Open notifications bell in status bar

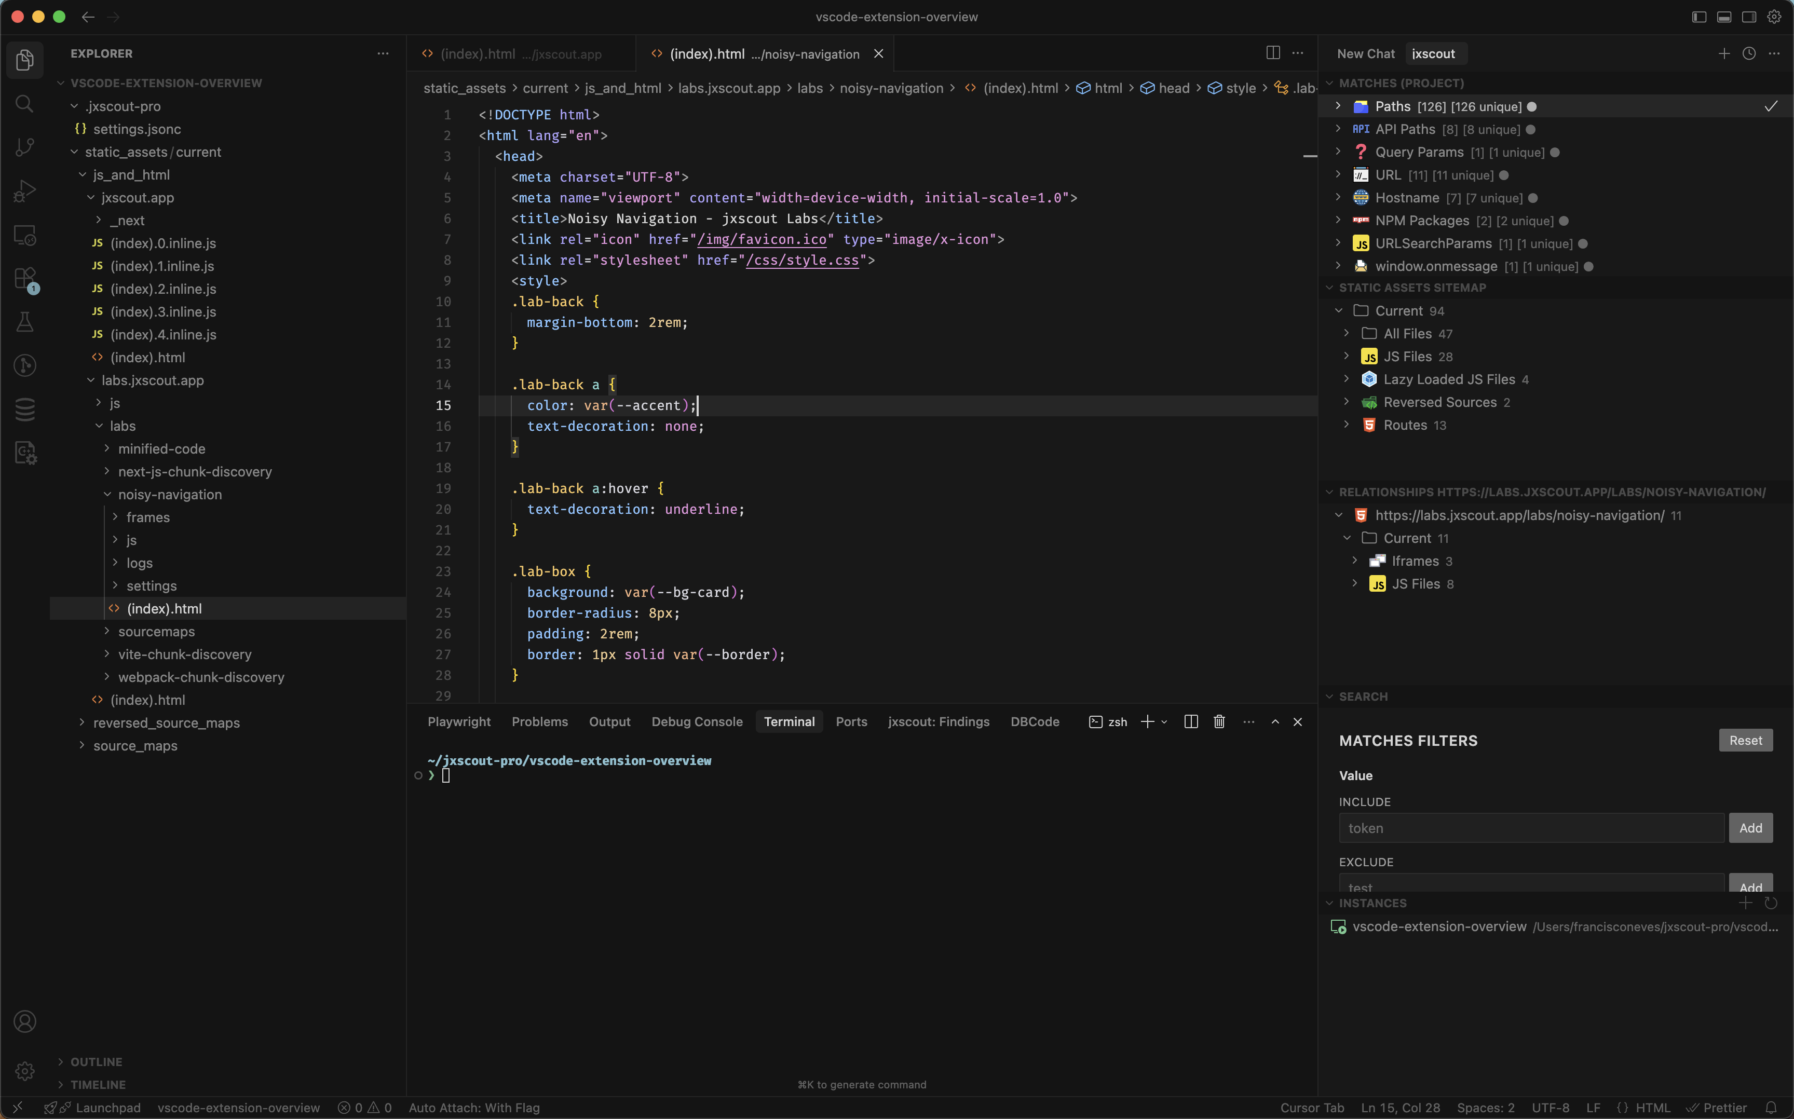[x=1771, y=1108]
